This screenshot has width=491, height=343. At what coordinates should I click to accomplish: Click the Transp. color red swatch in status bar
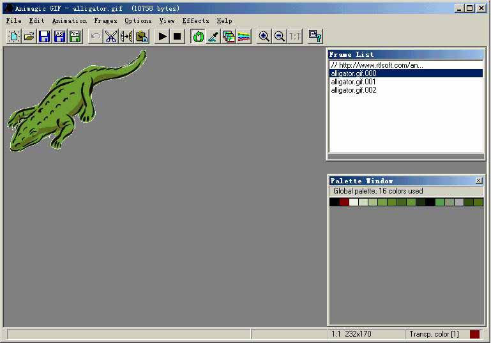coord(474,334)
